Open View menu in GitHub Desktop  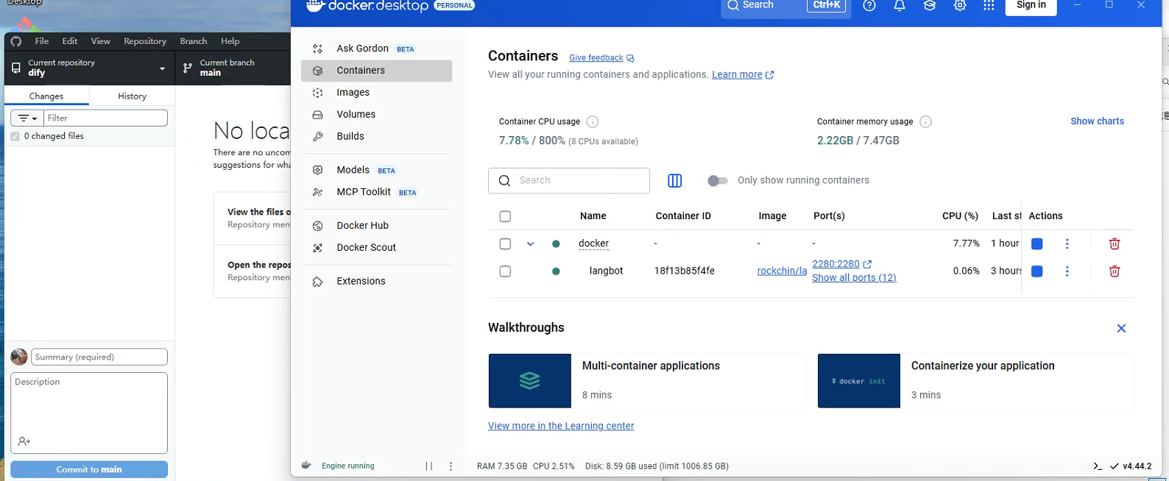pyautogui.click(x=101, y=41)
